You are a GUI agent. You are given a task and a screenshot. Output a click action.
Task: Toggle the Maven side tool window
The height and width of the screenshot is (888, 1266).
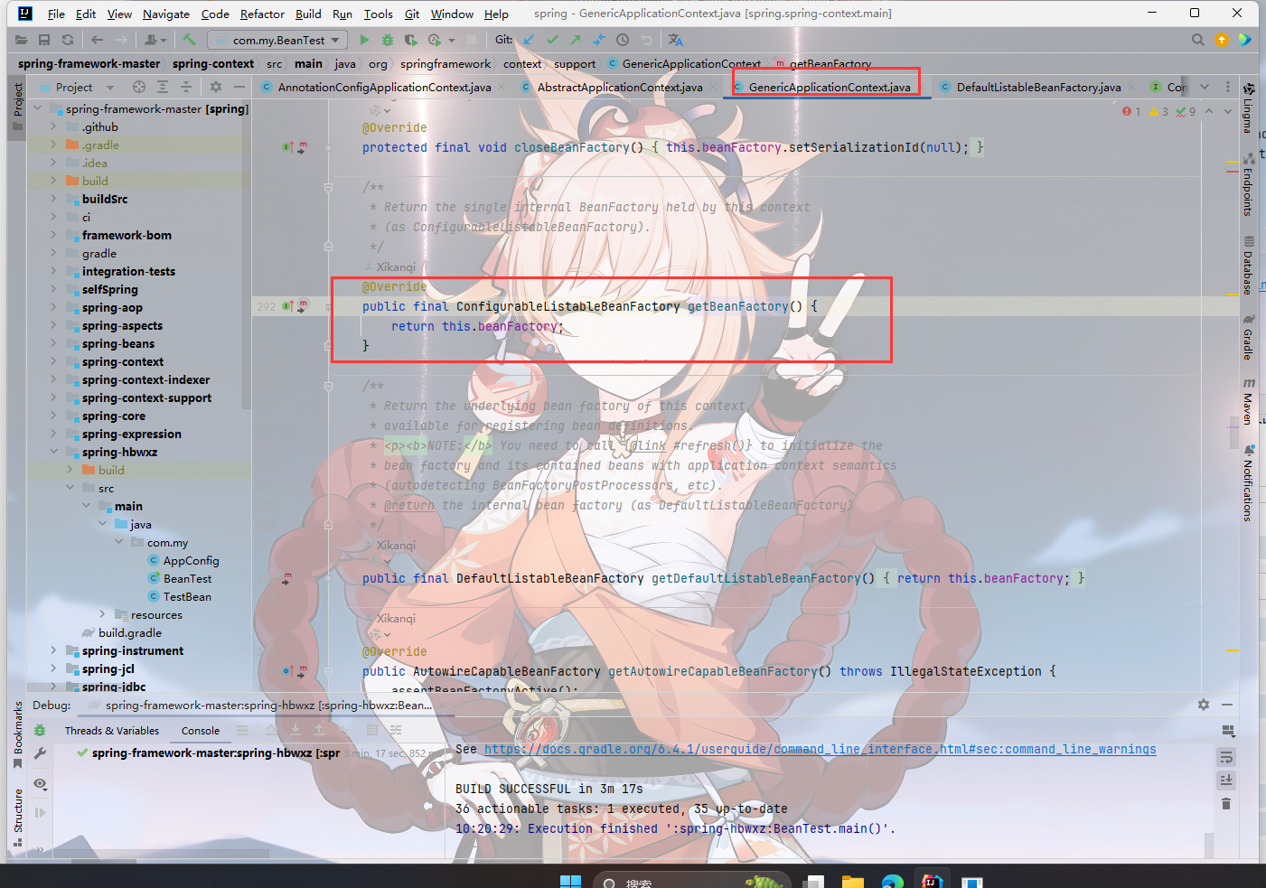point(1248,401)
